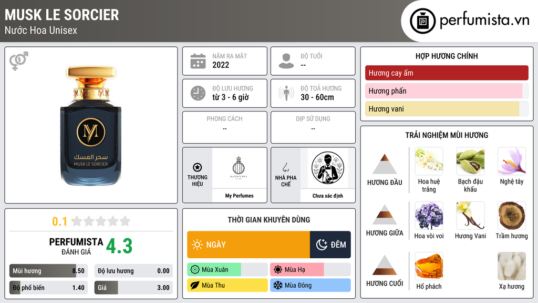This screenshot has height=303, width=538.
Task: Click the Hương cuối pyramid icon
Action: pyautogui.click(x=385, y=265)
